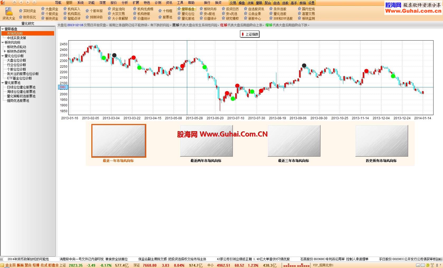Close the news ticker bar

[x=440, y=259]
